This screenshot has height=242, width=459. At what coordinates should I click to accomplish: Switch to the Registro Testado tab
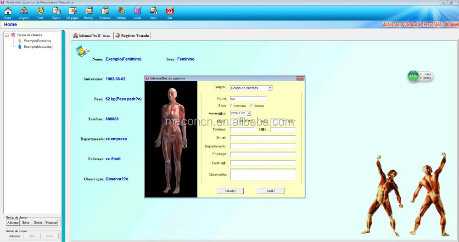point(132,35)
